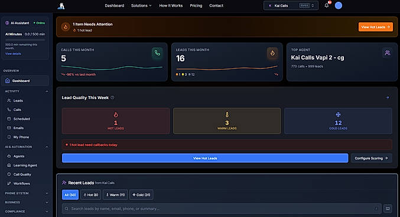Click the hot lead callbacks alert
Image resolution: width=400 pixels, height=217 pixels.
[227, 144]
